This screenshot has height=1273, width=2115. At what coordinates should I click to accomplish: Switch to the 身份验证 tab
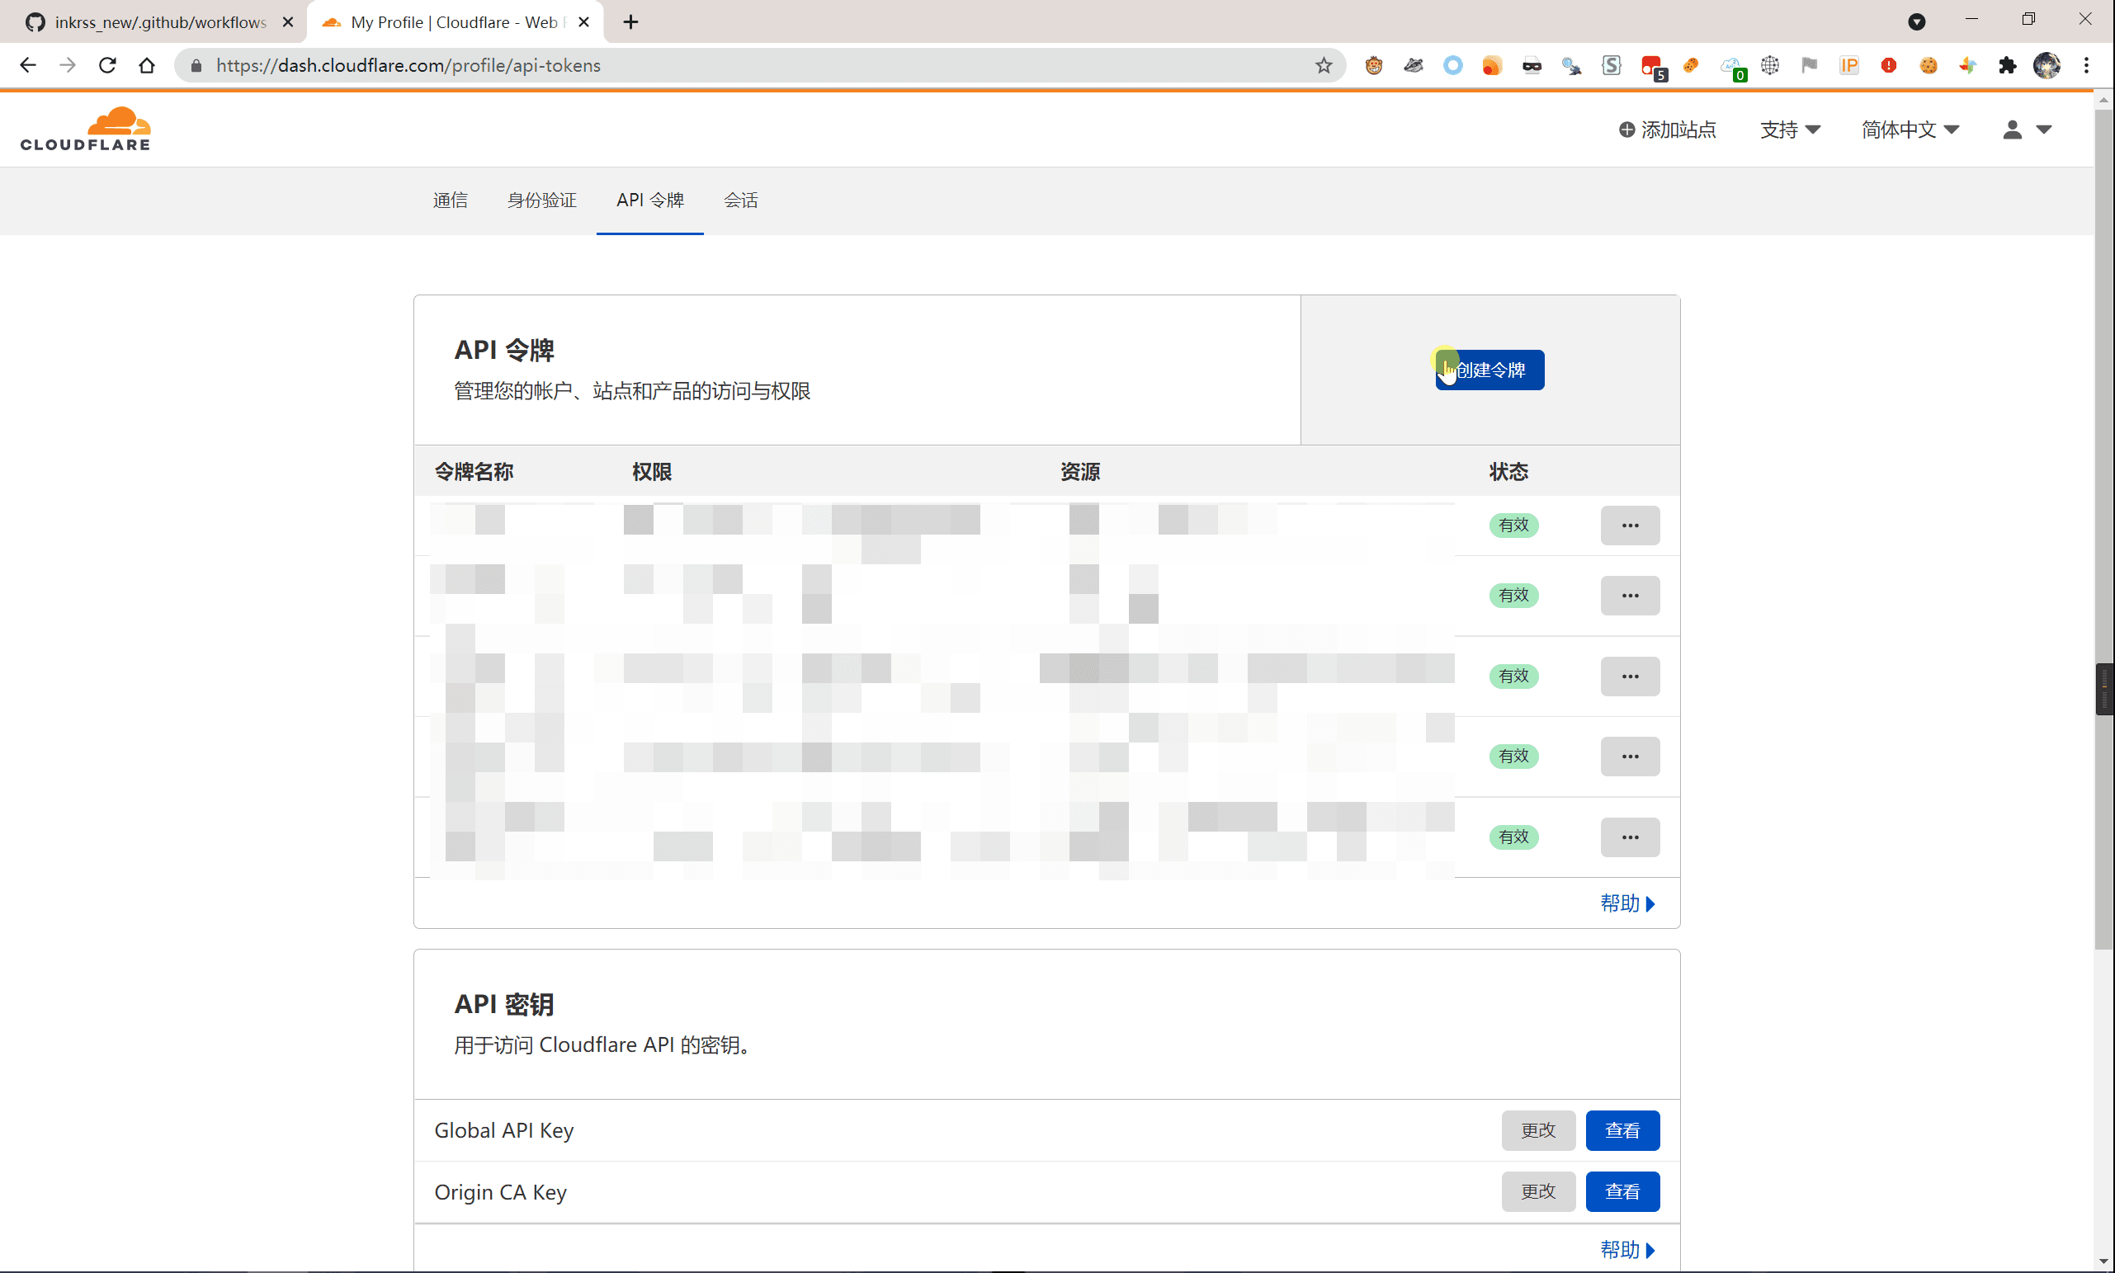click(541, 200)
